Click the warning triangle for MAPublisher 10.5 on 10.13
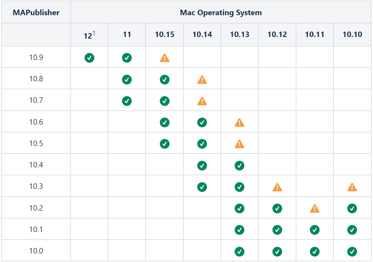Image resolution: width=373 pixels, height=262 pixels. [x=239, y=144]
